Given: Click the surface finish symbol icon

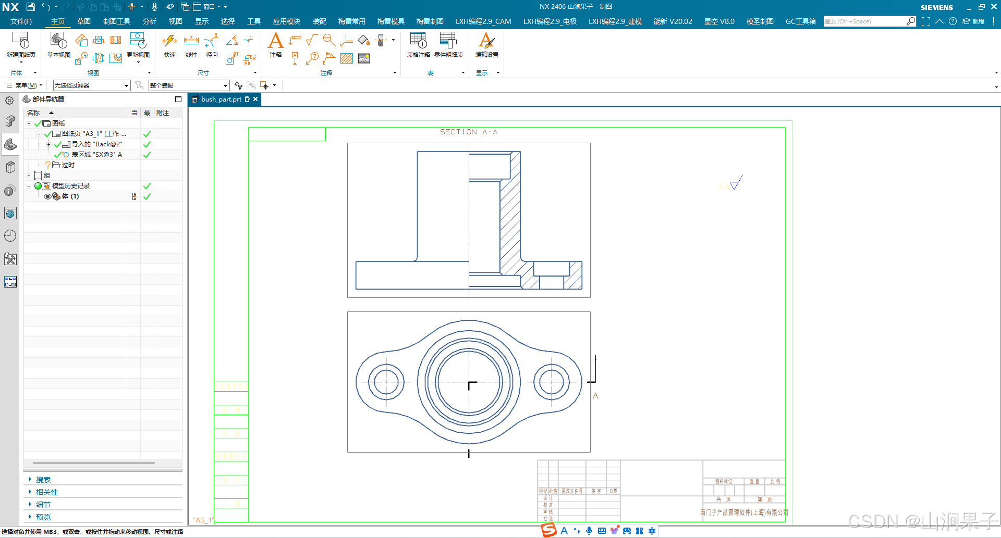Looking at the screenshot, I should point(312,40).
